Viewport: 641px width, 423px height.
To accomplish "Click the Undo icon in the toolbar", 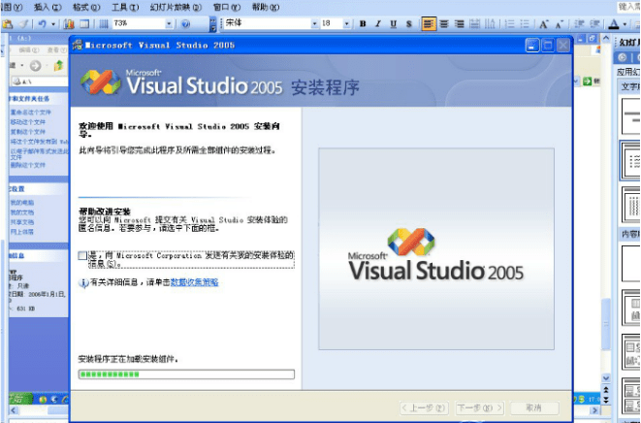I will click(41, 22).
